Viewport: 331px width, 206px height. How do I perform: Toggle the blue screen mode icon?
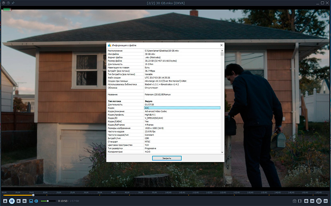click(31, 201)
